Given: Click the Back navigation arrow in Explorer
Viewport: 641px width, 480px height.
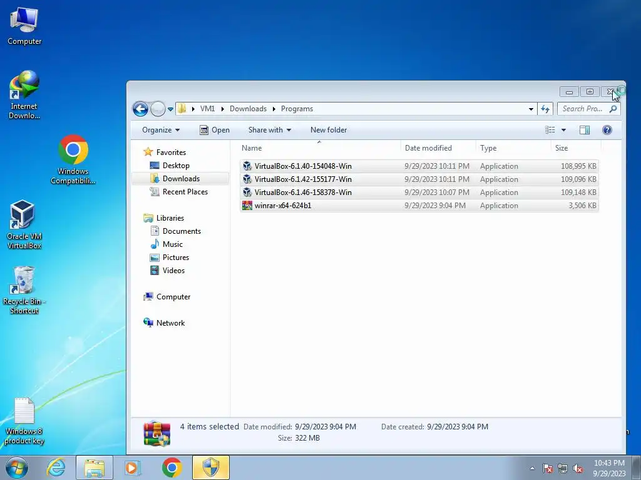Looking at the screenshot, I should [x=140, y=109].
